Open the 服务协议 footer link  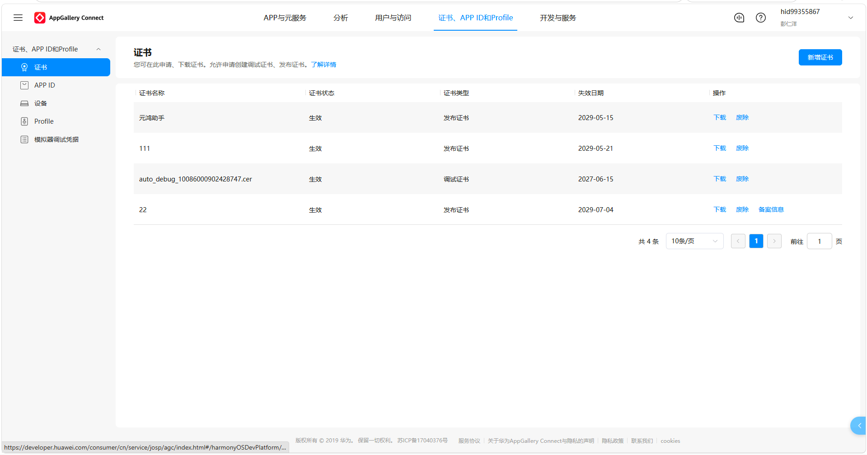pyautogui.click(x=469, y=441)
